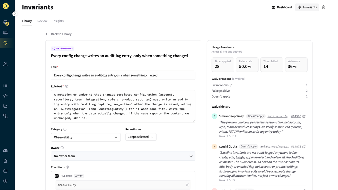Screen dimensions: 338x190
Task: Open the line chart sidebar icon
Action: coord(5,106)
